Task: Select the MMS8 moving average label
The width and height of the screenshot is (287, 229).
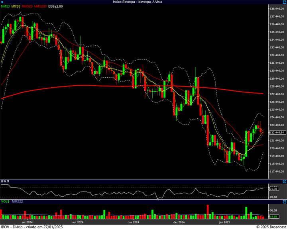Action: 16,6
